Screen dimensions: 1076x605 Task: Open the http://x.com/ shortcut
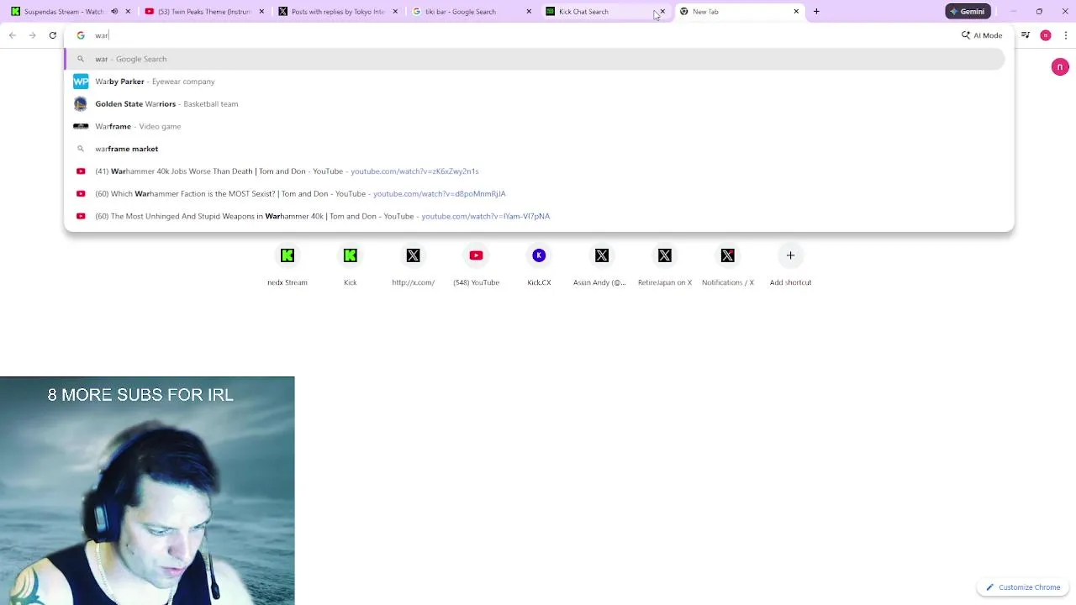pyautogui.click(x=413, y=266)
